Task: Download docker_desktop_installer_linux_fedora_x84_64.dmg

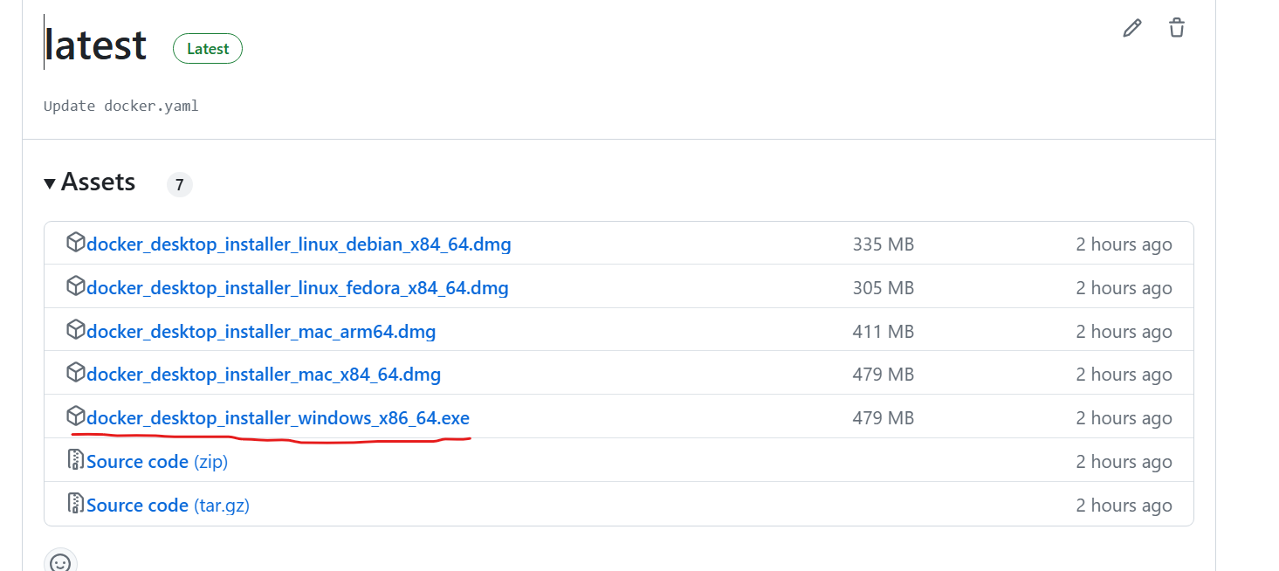Action: 298,288
